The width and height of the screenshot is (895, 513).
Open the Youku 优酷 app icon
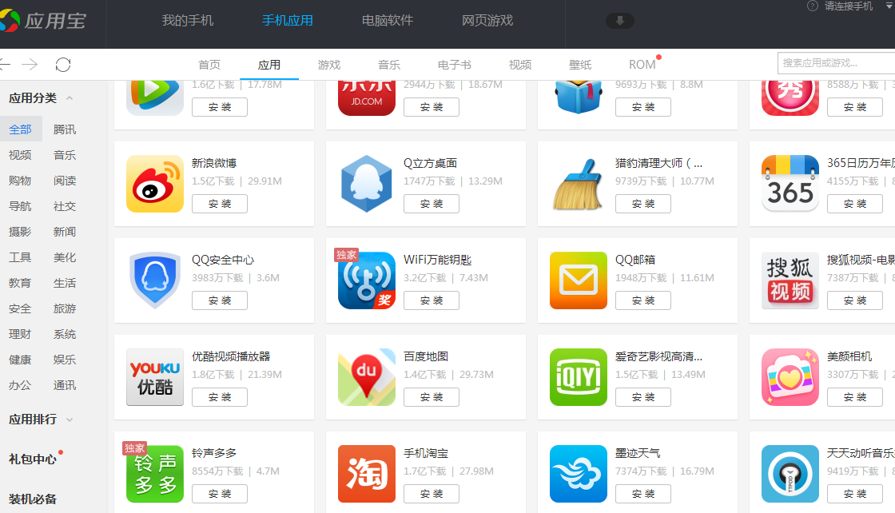pos(155,377)
